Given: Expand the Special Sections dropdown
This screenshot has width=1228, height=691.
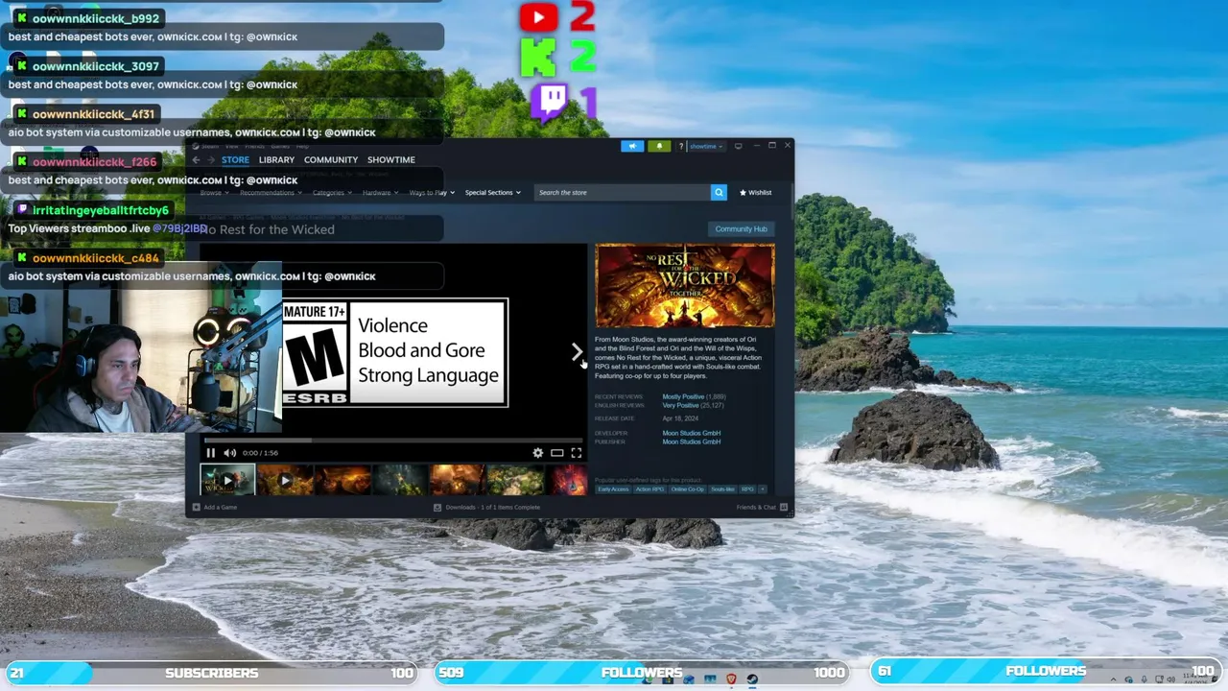Looking at the screenshot, I should 493,193.
